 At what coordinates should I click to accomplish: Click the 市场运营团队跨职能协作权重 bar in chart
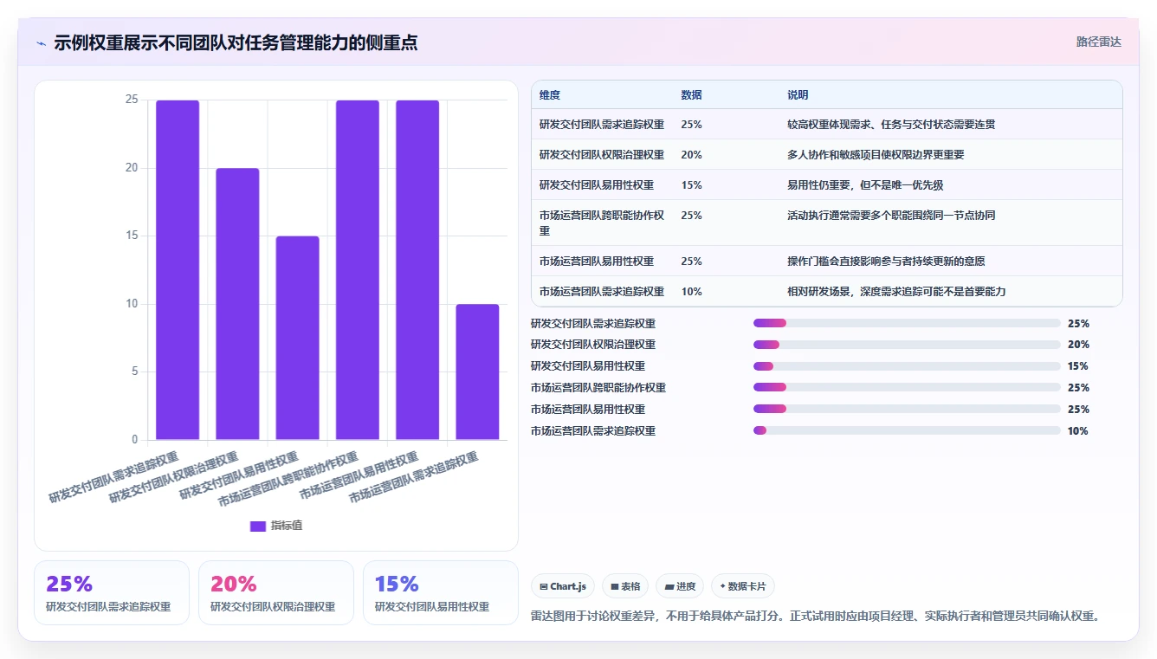pyautogui.click(x=358, y=270)
